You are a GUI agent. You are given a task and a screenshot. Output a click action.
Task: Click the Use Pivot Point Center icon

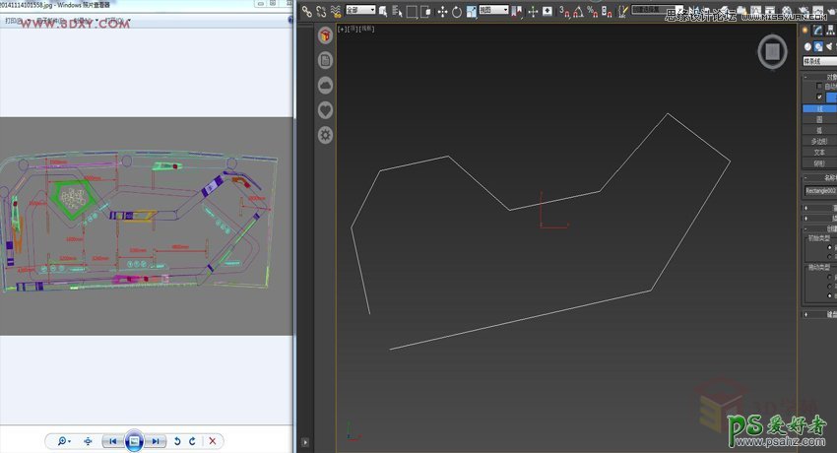[517, 11]
